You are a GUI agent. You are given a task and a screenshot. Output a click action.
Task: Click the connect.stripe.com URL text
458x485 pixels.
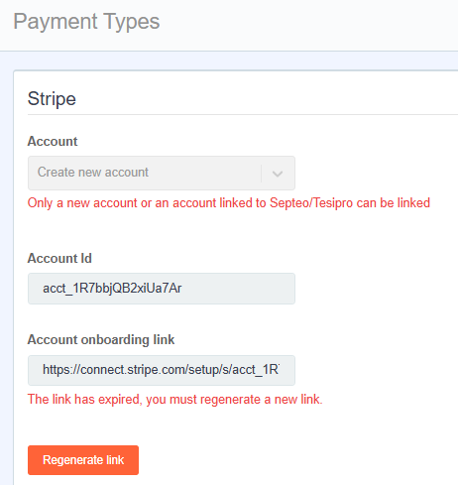click(162, 370)
